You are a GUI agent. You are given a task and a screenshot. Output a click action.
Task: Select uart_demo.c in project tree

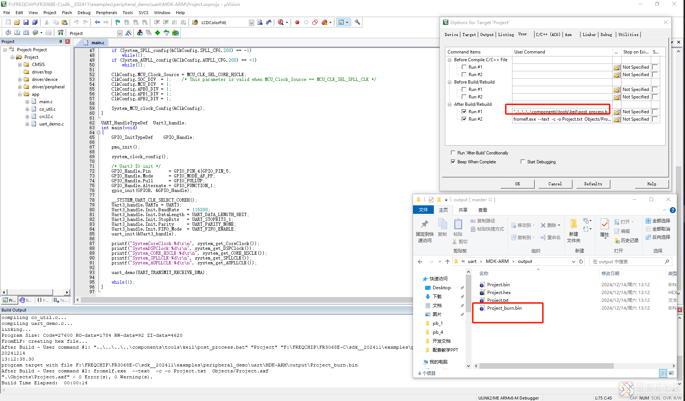[52, 124]
